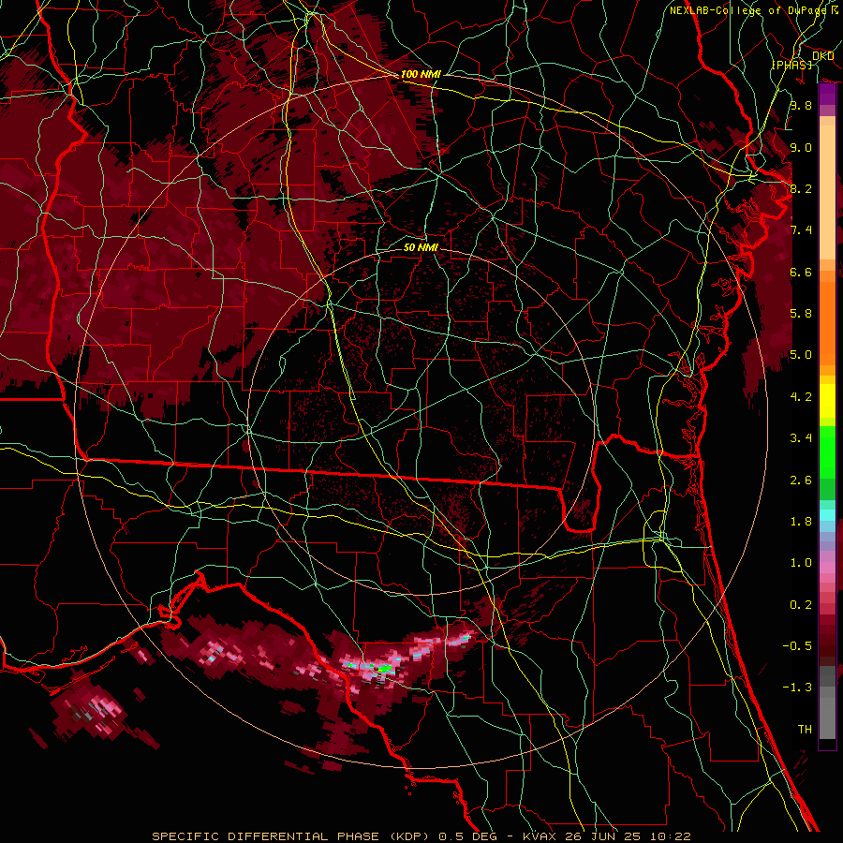Click the purple top segment of color bar
The height and width of the screenshot is (843, 843).
(827, 95)
